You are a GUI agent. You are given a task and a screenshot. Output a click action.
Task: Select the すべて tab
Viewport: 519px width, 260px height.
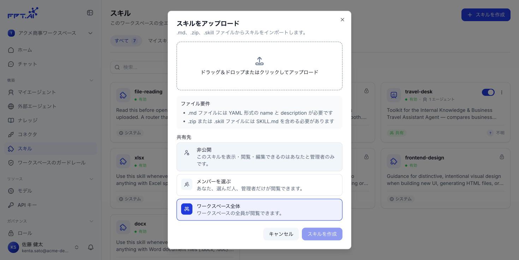pos(126,41)
